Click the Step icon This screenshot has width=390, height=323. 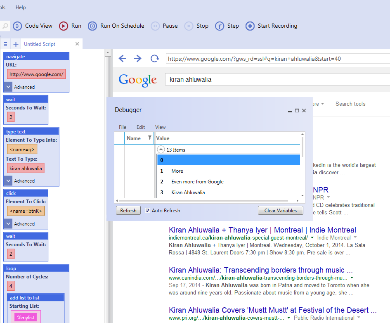(220, 26)
